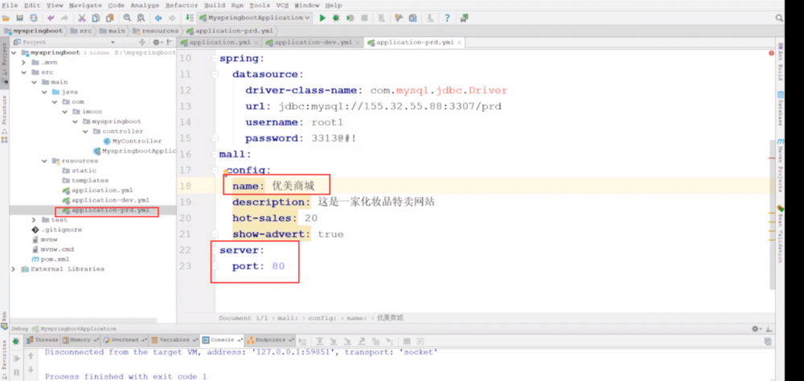Image resolution: width=804 pixels, height=381 pixels.
Task: Click the Paste clipboard icon
Action: pos(109,18)
